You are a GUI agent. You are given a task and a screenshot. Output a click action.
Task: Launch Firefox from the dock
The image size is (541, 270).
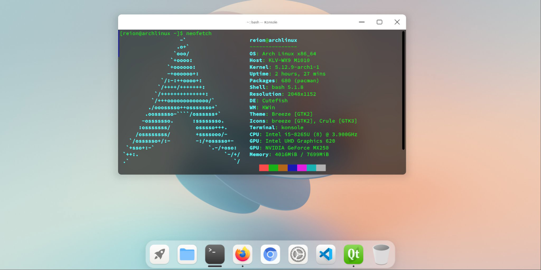[x=243, y=254]
